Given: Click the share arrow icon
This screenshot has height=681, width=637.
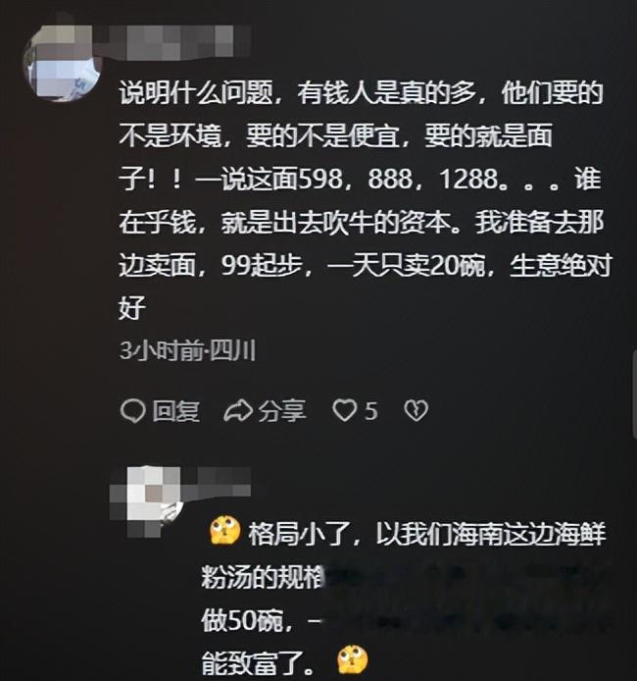Looking at the screenshot, I should (x=238, y=411).
